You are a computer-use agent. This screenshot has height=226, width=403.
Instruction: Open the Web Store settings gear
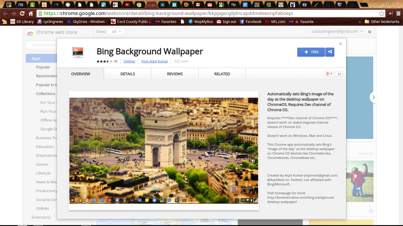pyautogui.click(x=370, y=31)
